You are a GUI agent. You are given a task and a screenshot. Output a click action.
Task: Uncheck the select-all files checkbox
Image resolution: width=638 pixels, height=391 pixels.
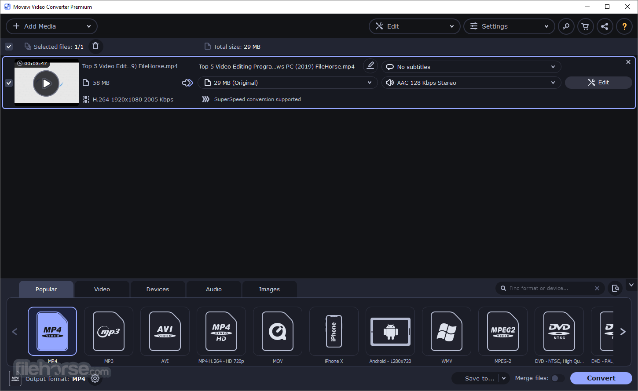pyautogui.click(x=9, y=46)
